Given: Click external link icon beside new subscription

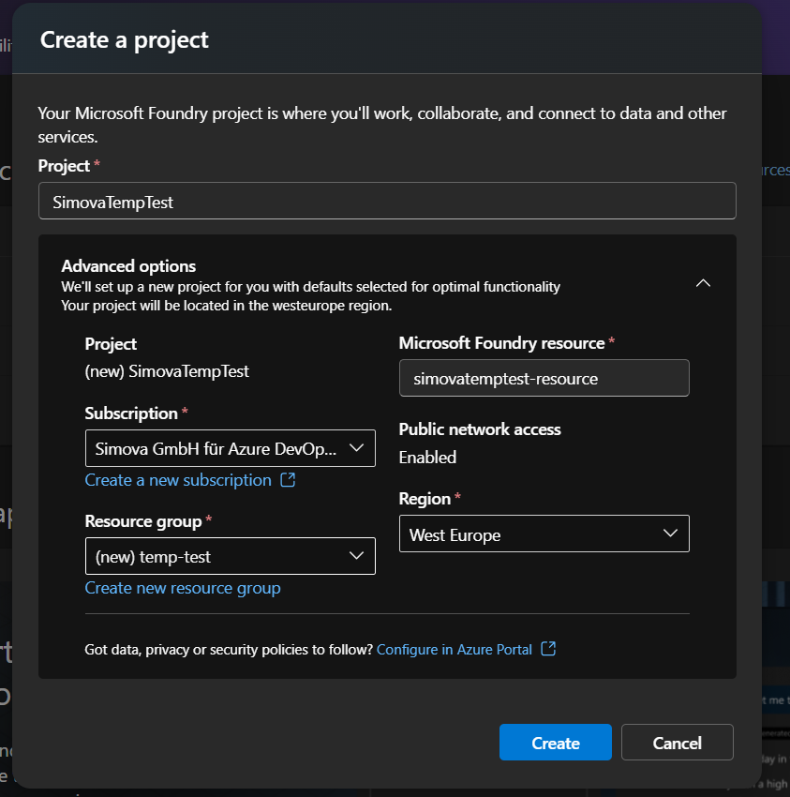Looking at the screenshot, I should (x=288, y=479).
